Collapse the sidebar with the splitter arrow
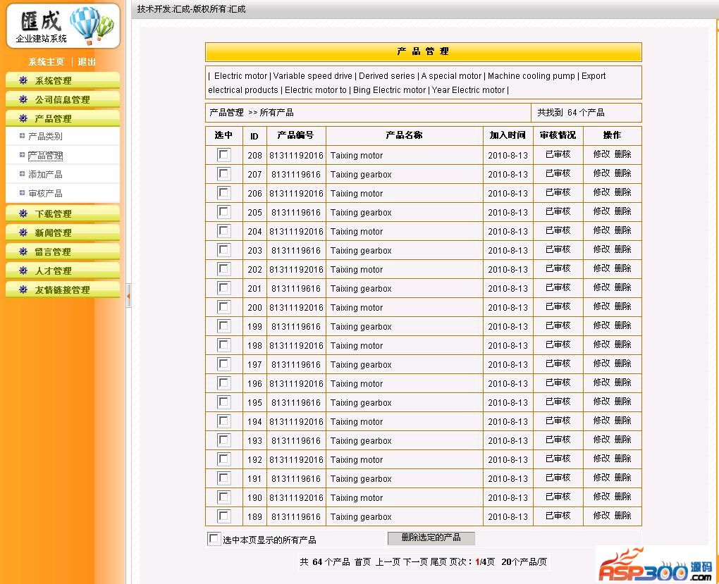719x584 pixels. click(x=128, y=296)
